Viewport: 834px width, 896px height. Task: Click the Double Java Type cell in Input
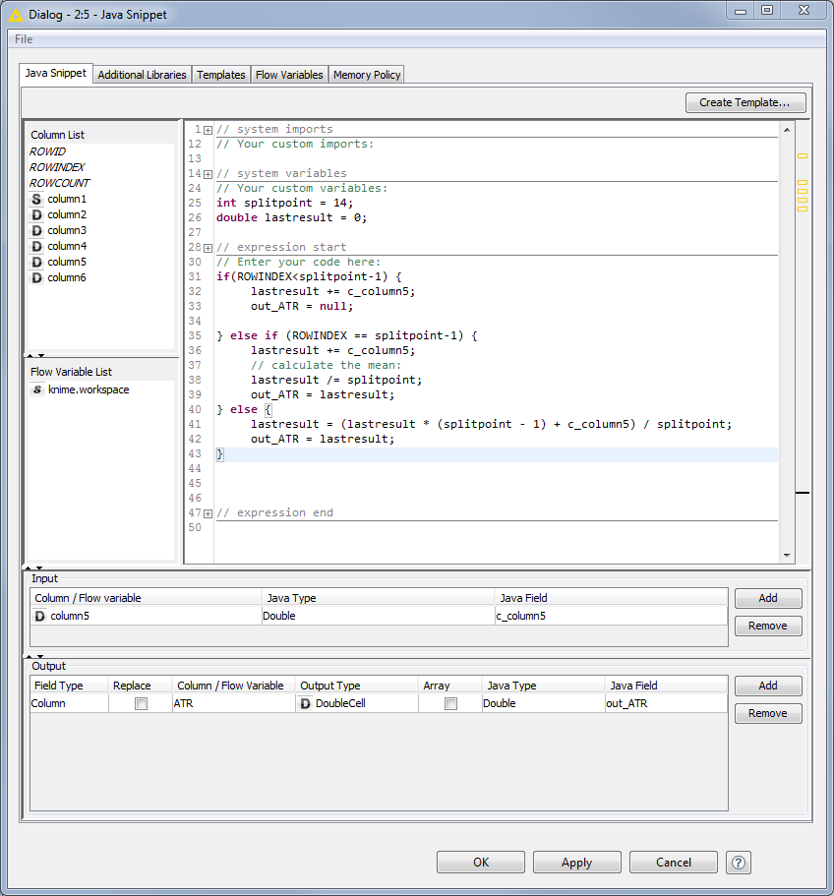click(x=378, y=616)
